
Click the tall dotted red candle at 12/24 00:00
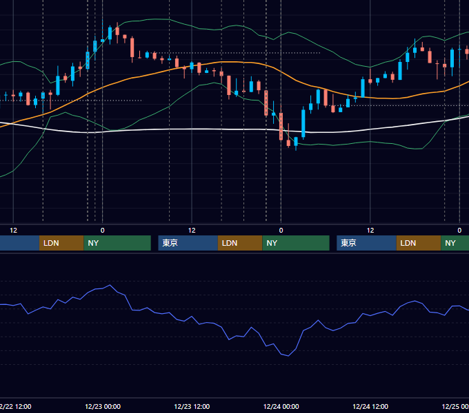[x=281, y=126]
